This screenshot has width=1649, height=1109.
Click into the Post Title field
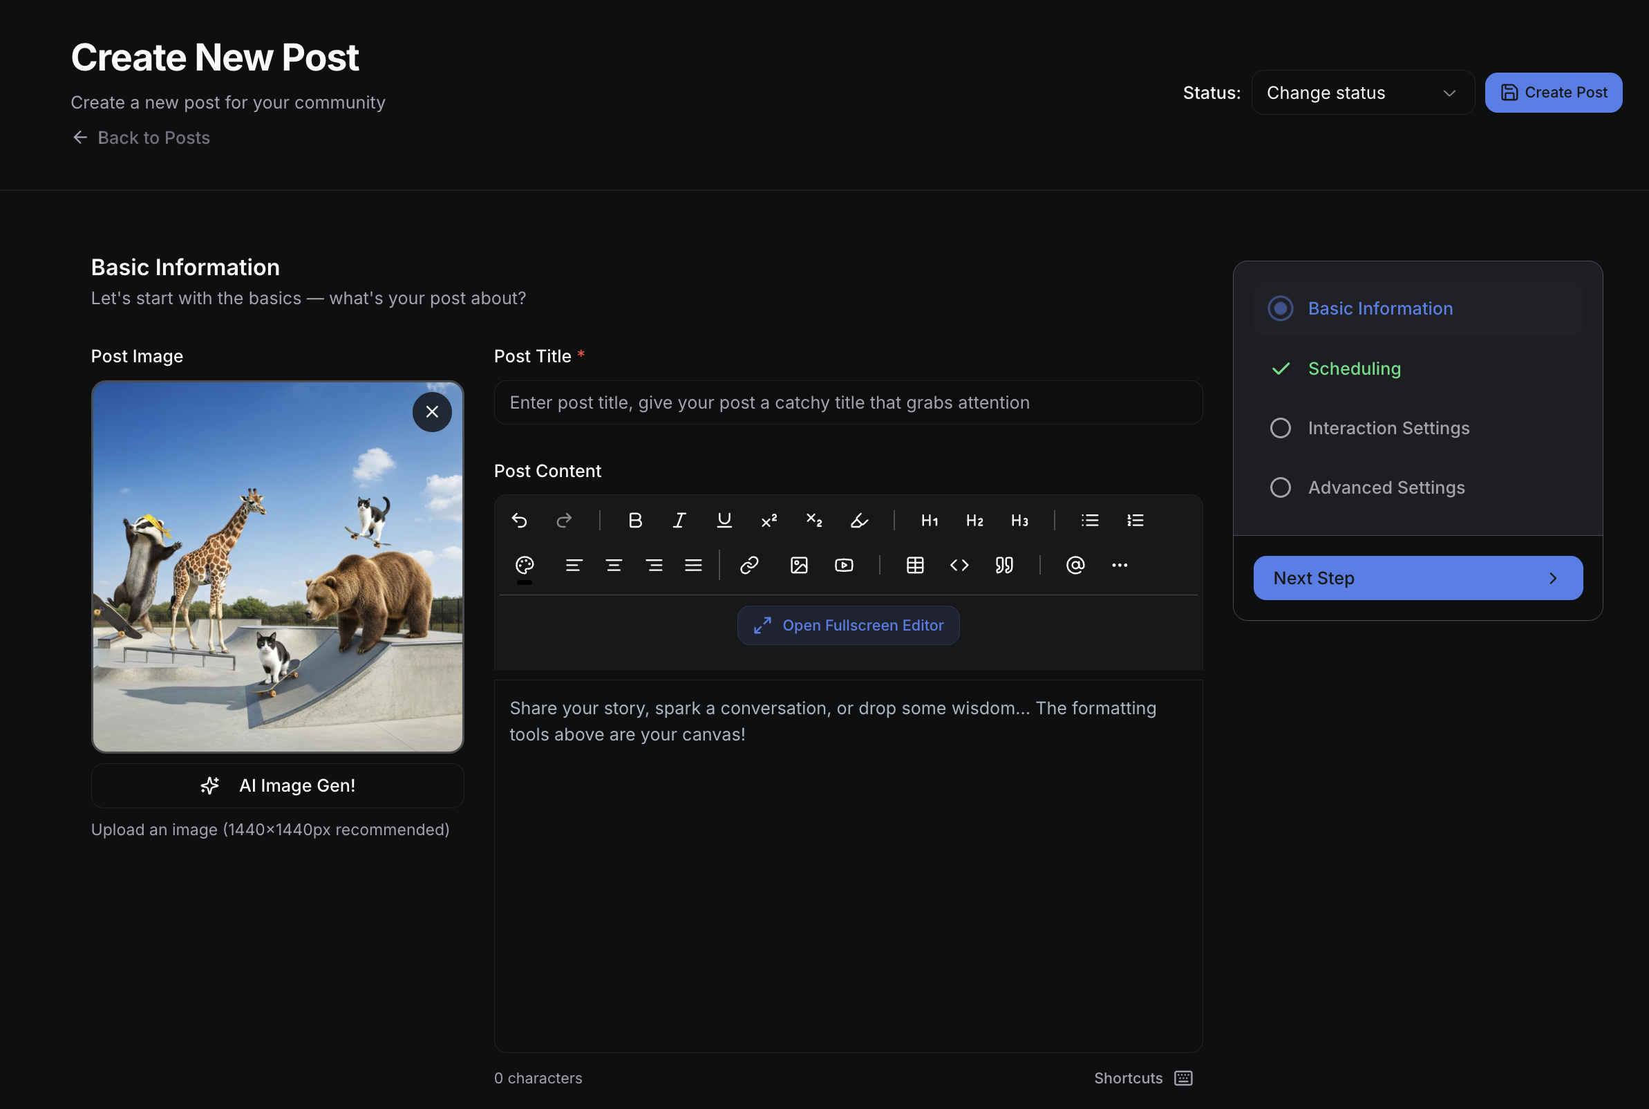847,402
